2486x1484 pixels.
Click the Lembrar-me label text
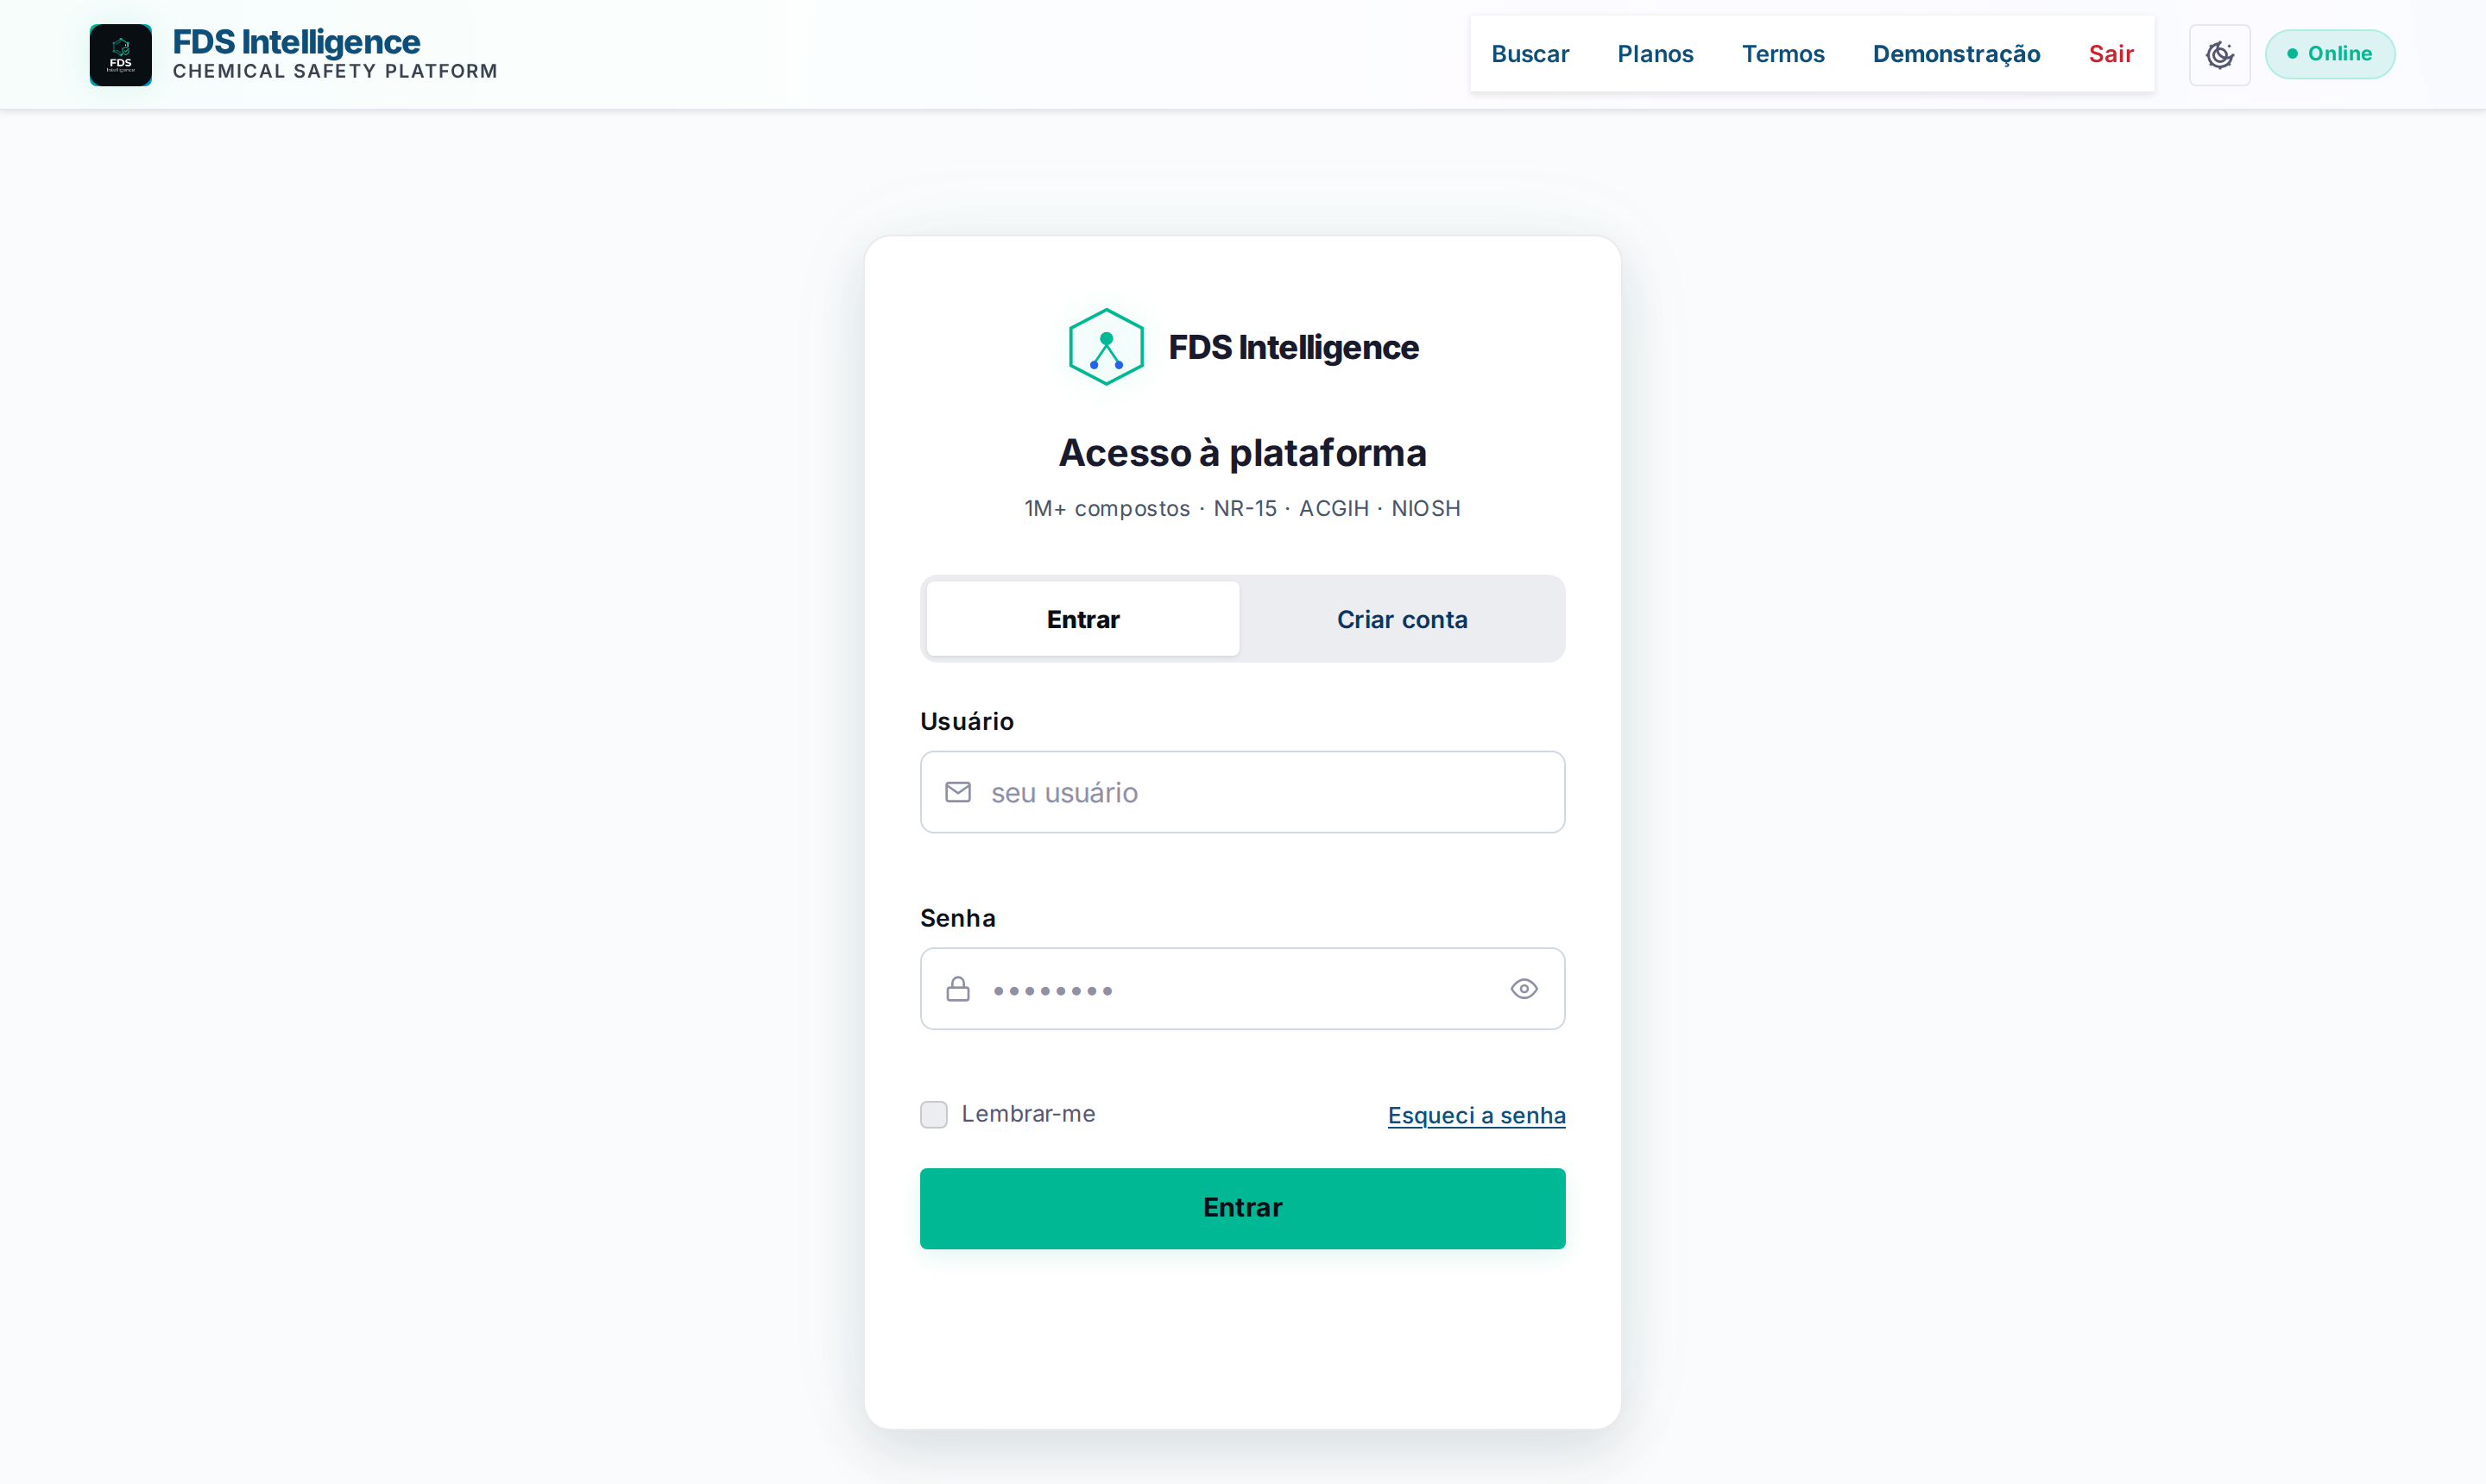(x=1027, y=1114)
